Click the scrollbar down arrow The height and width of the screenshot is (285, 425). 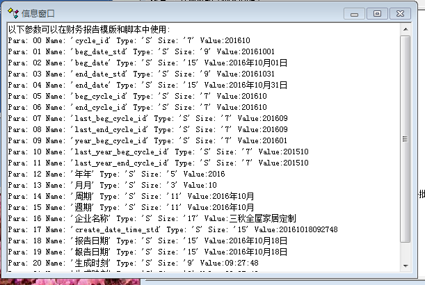pyautogui.click(x=406, y=266)
